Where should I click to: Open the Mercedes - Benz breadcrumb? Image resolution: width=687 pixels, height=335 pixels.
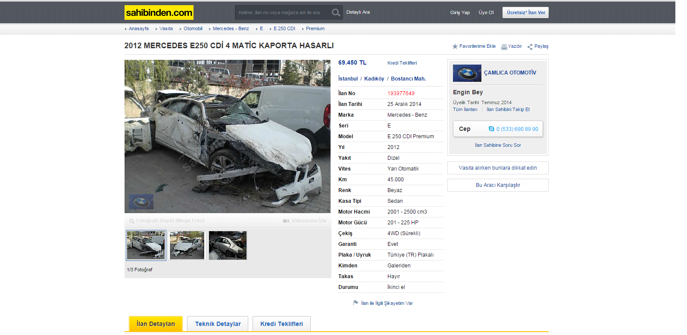click(x=231, y=28)
